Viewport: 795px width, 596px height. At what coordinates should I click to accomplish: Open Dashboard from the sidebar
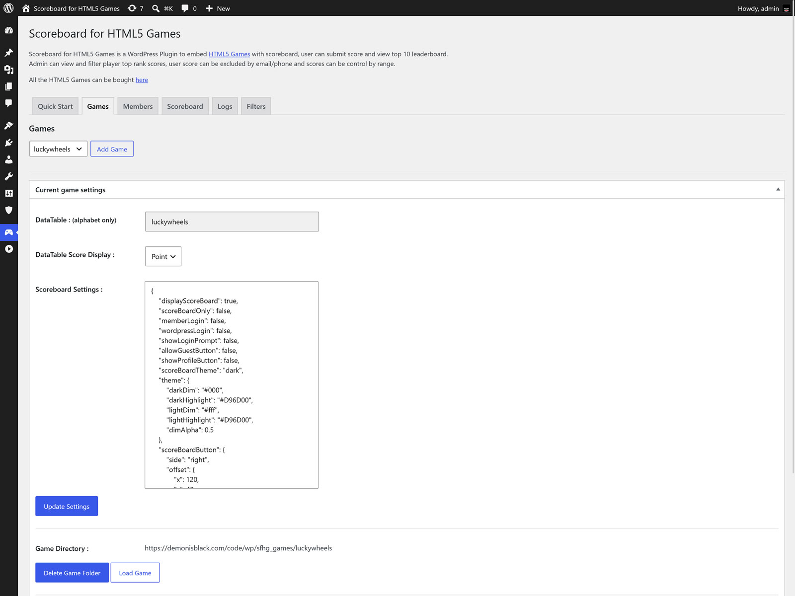[9, 30]
